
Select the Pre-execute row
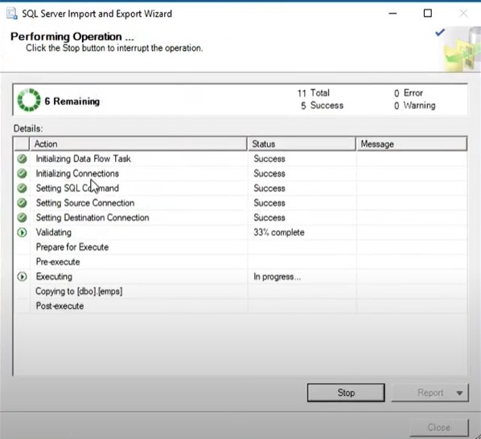240,262
